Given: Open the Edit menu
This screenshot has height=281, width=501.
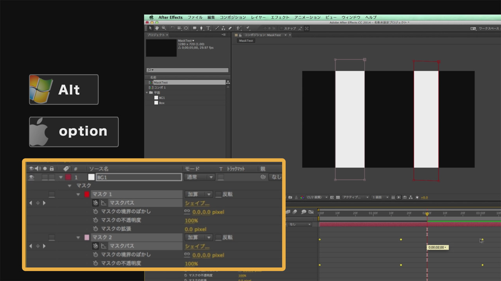Looking at the screenshot, I should click(211, 17).
